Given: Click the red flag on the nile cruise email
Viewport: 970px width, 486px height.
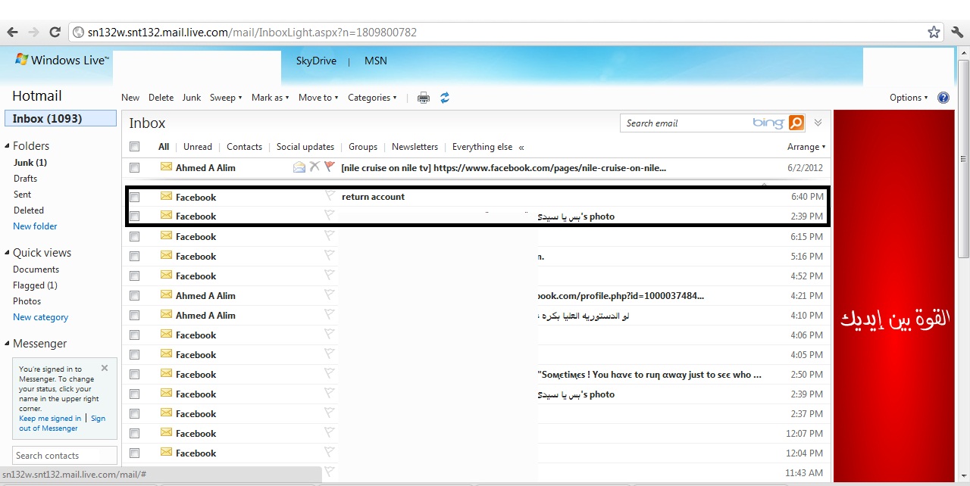Looking at the screenshot, I should [329, 167].
